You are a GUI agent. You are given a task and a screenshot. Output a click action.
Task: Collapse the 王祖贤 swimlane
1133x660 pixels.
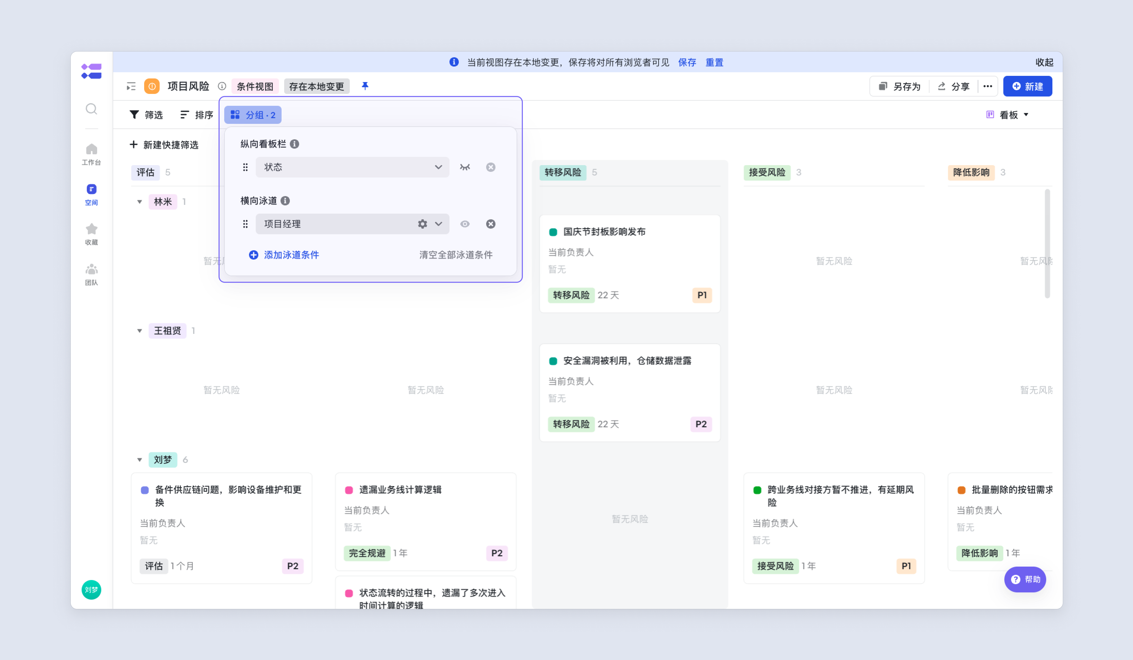[139, 331]
